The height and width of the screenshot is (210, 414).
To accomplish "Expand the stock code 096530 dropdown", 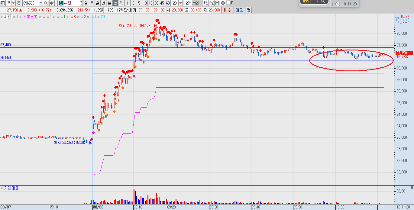I will pos(41,3).
